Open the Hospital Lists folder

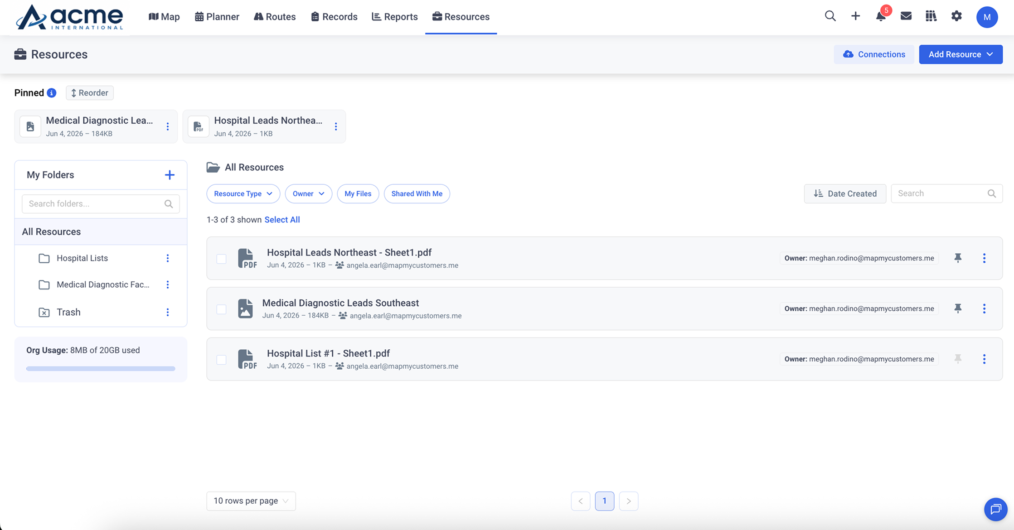coord(82,258)
